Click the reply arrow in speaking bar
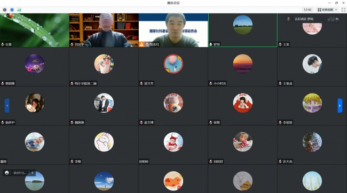 click(x=337, y=19)
